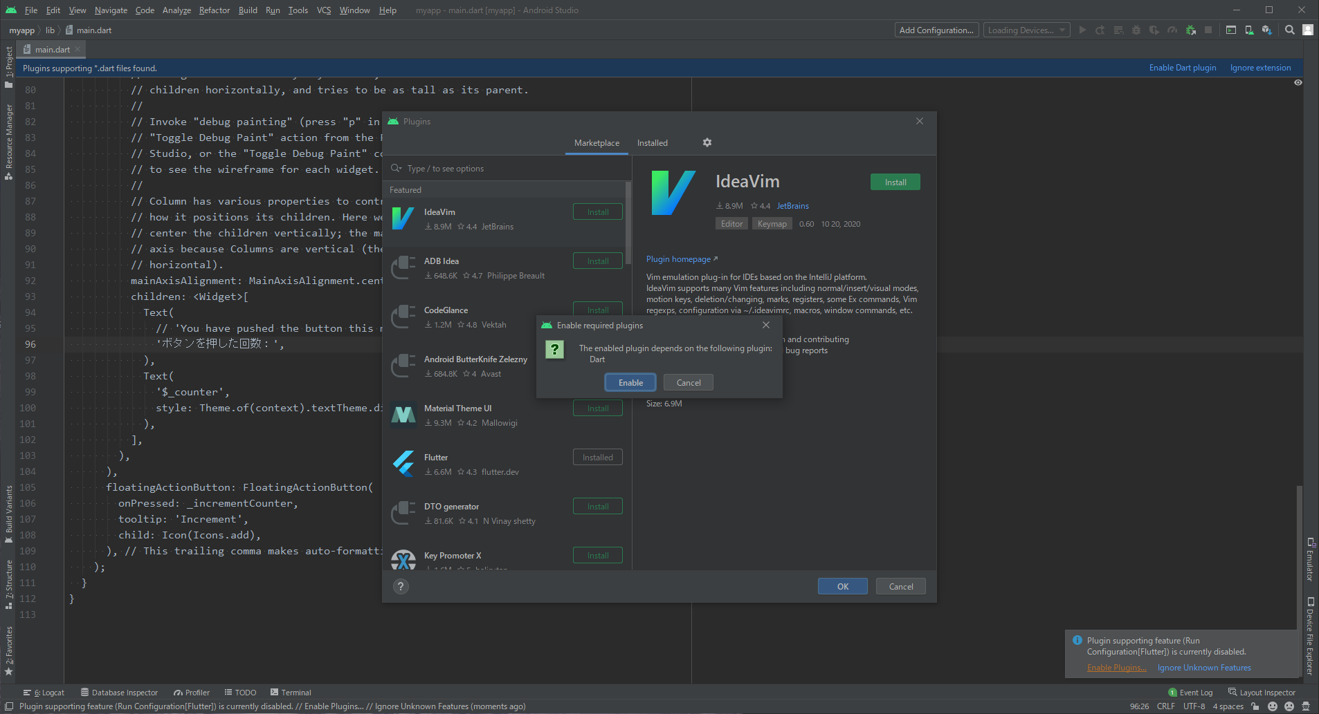The width and height of the screenshot is (1319, 714).
Task: Open the Tools menu
Action: (x=298, y=10)
